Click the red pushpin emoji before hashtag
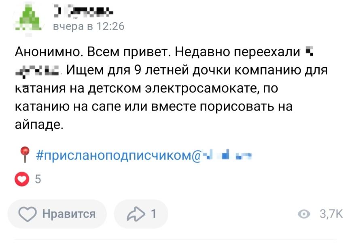 tap(25, 154)
